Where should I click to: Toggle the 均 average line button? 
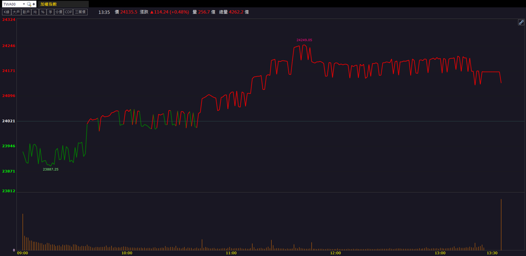35,12
